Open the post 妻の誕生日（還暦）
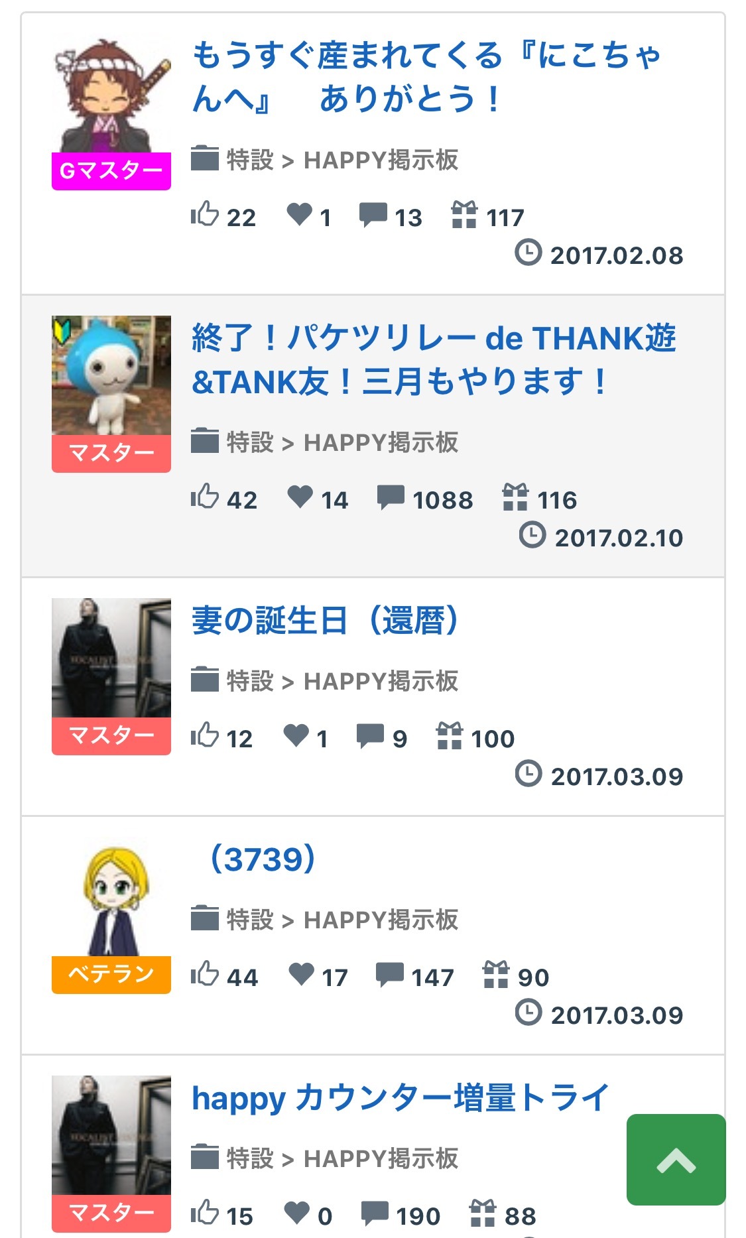 point(325,621)
